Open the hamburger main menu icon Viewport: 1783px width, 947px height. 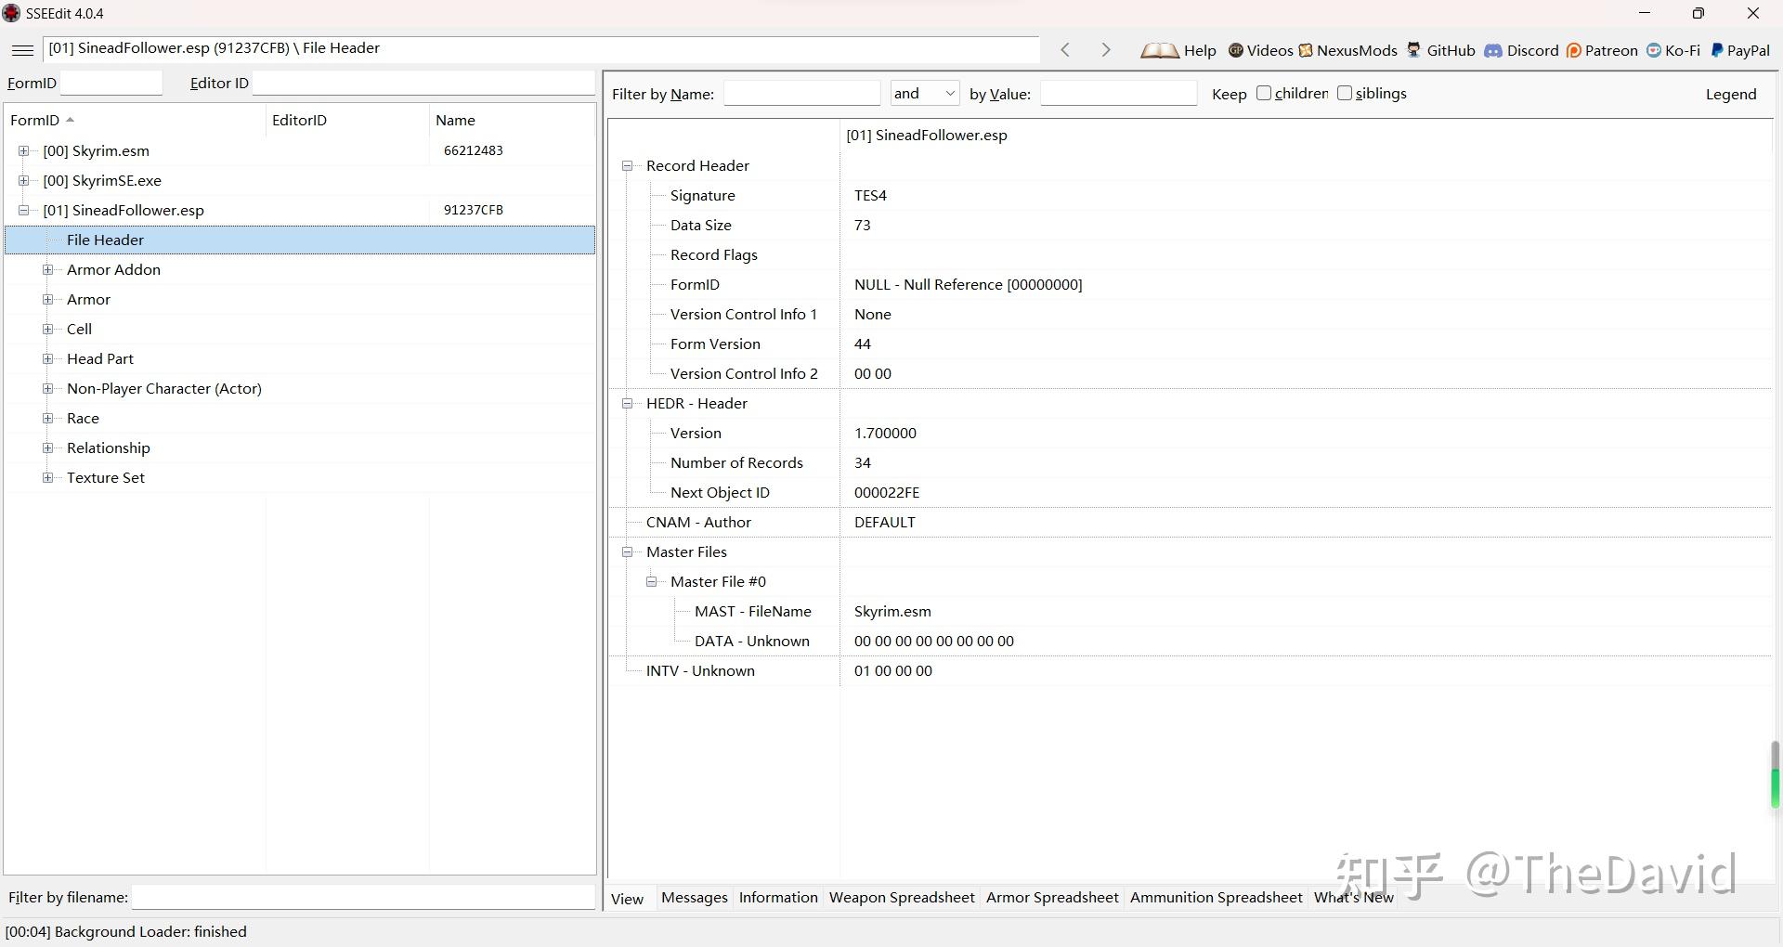coord(23,50)
